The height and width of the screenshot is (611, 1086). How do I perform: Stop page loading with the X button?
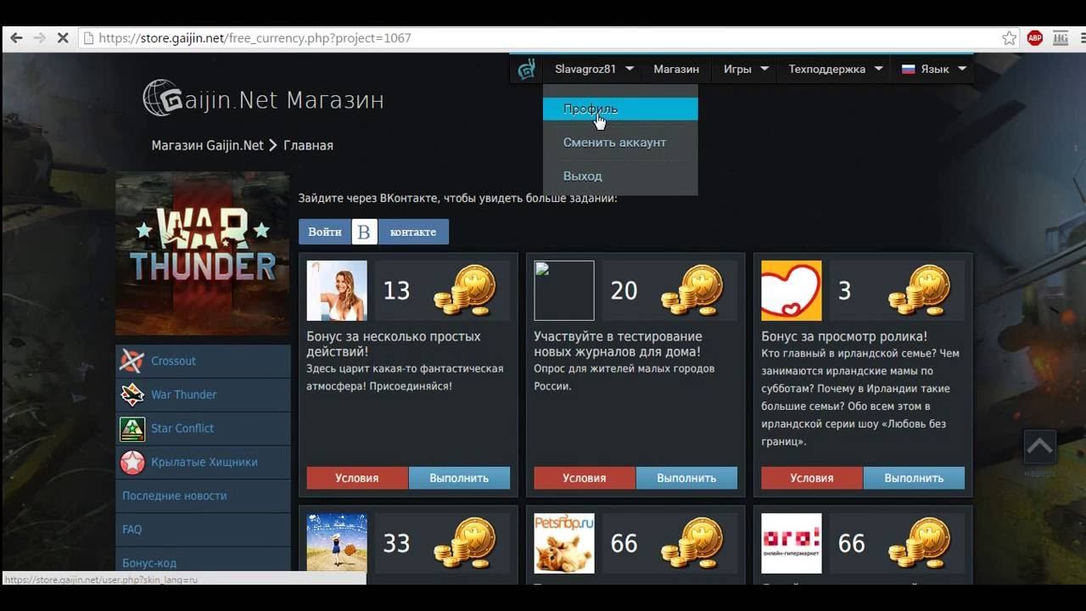(x=62, y=38)
